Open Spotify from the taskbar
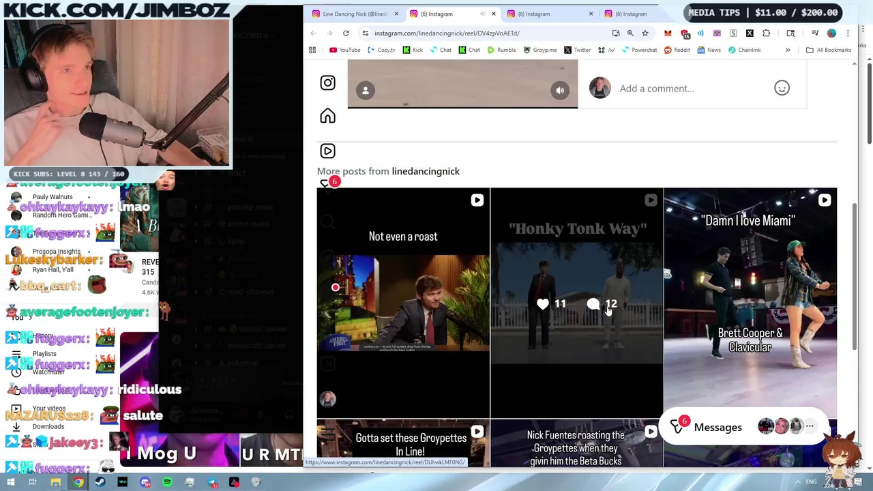873x491 pixels. point(167,482)
